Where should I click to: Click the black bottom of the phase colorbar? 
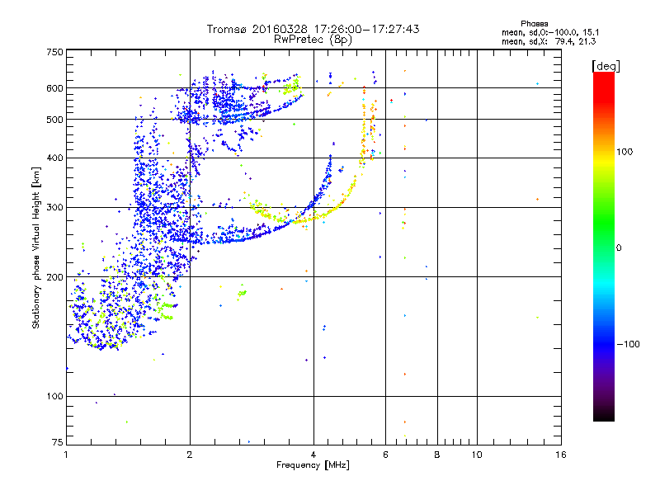(604, 415)
